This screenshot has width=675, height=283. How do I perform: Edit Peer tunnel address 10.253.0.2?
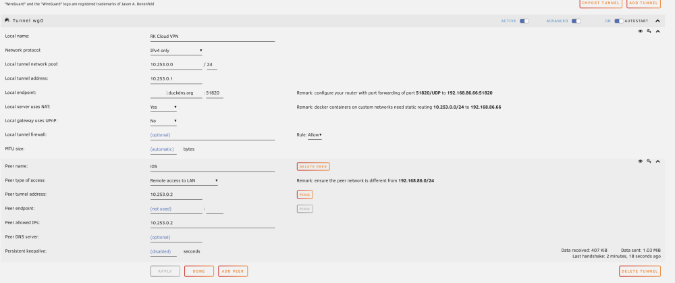(176, 195)
